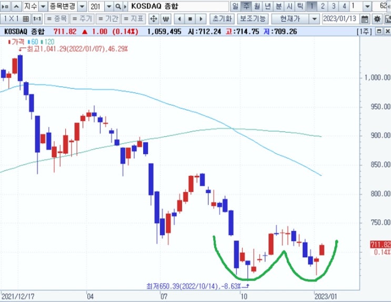
Task: Open chart settings gear icon
Action: coord(377,19)
